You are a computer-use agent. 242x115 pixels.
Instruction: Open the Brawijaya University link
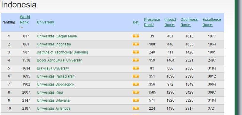click(53, 68)
